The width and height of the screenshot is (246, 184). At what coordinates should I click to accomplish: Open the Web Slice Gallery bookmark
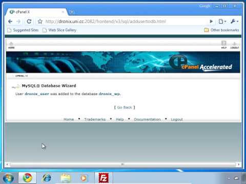coord(59,30)
